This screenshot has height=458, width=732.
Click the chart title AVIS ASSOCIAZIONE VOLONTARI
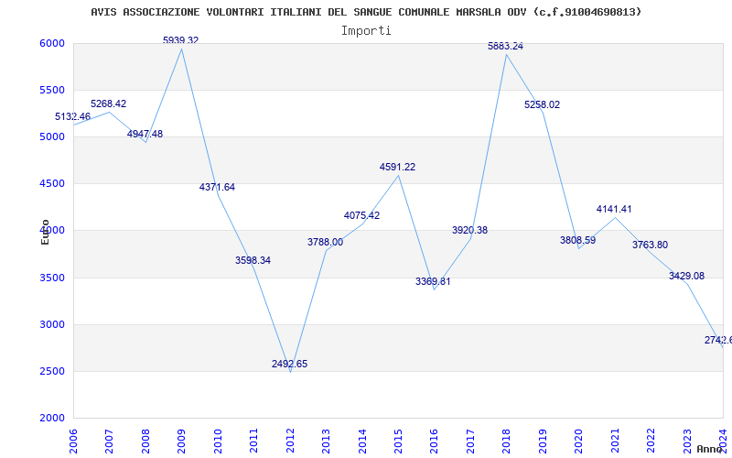point(366,12)
